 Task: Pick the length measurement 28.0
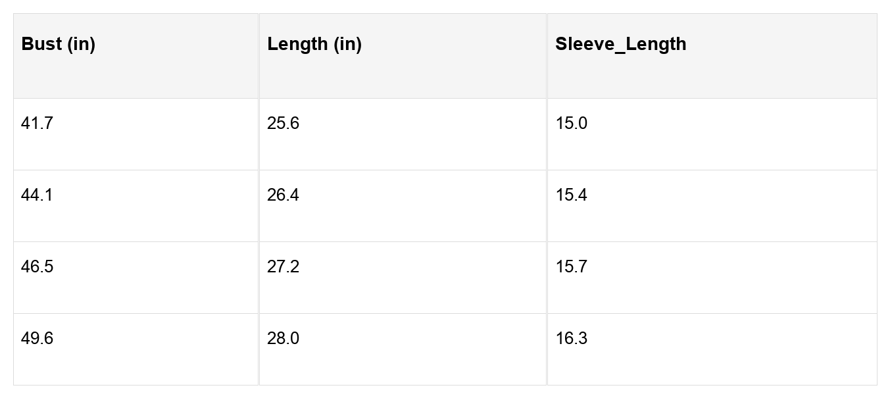tap(283, 339)
